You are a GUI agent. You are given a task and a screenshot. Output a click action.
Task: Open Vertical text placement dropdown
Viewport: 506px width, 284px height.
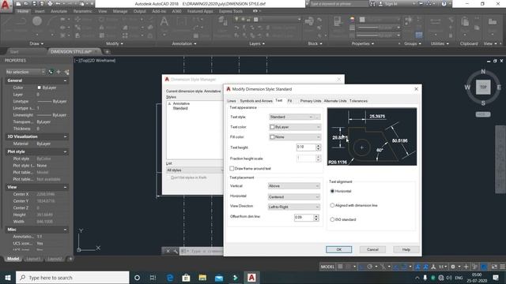click(x=294, y=186)
